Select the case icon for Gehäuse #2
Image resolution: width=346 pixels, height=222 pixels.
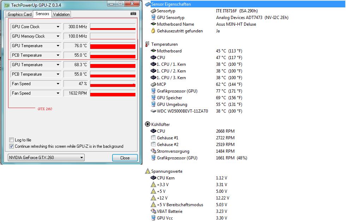click(153, 144)
